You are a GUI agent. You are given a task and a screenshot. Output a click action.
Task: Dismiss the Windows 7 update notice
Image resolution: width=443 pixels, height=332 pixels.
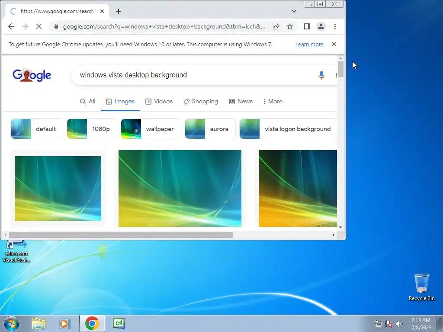point(334,44)
